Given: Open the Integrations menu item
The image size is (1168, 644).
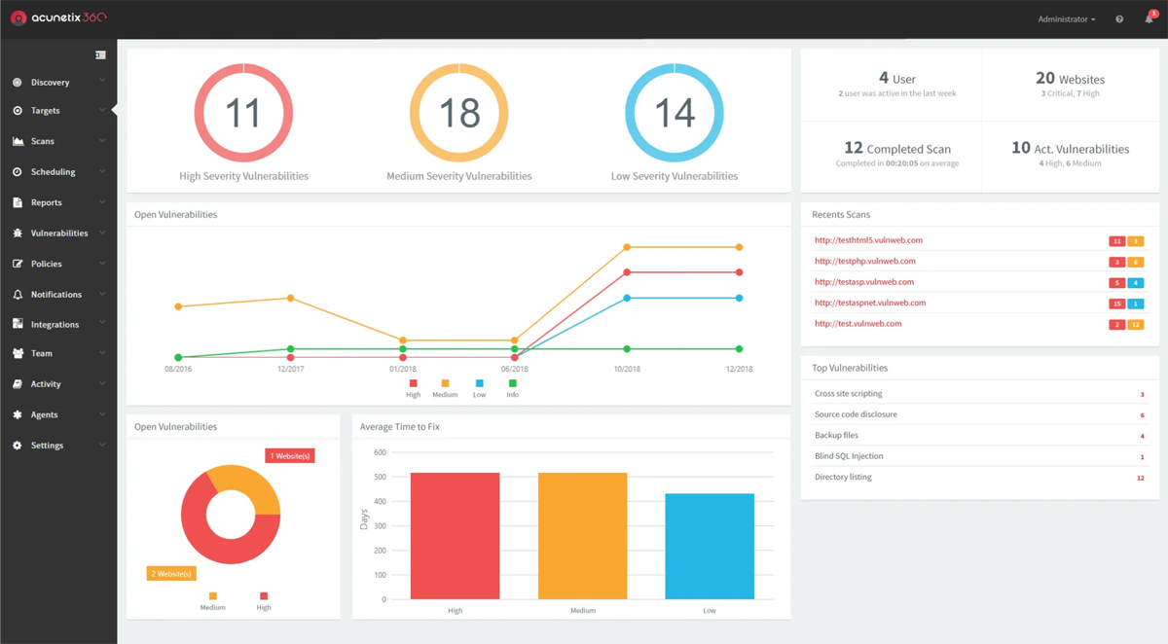Looking at the screenshot, I should [x=58, y=324].
